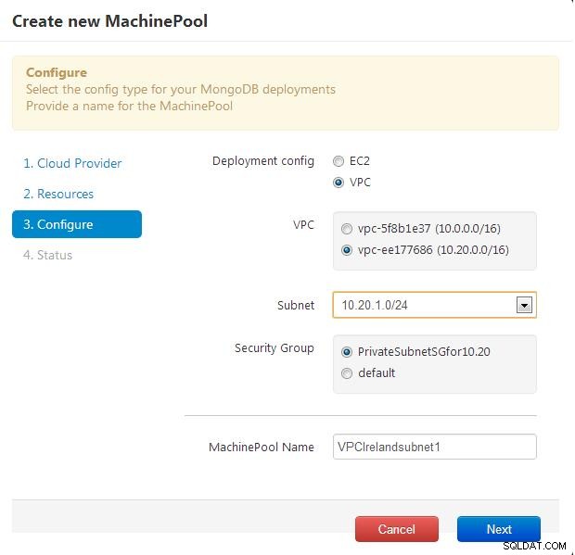Choose vpc-ee177686 (10.20.0.0/16)
This screenshot has width=575, height=555.
pos(347,250)
